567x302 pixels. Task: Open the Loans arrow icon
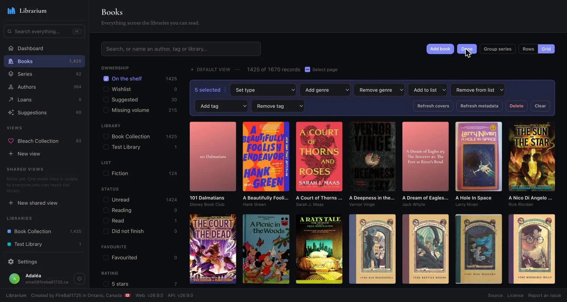(x=11, y=100)
